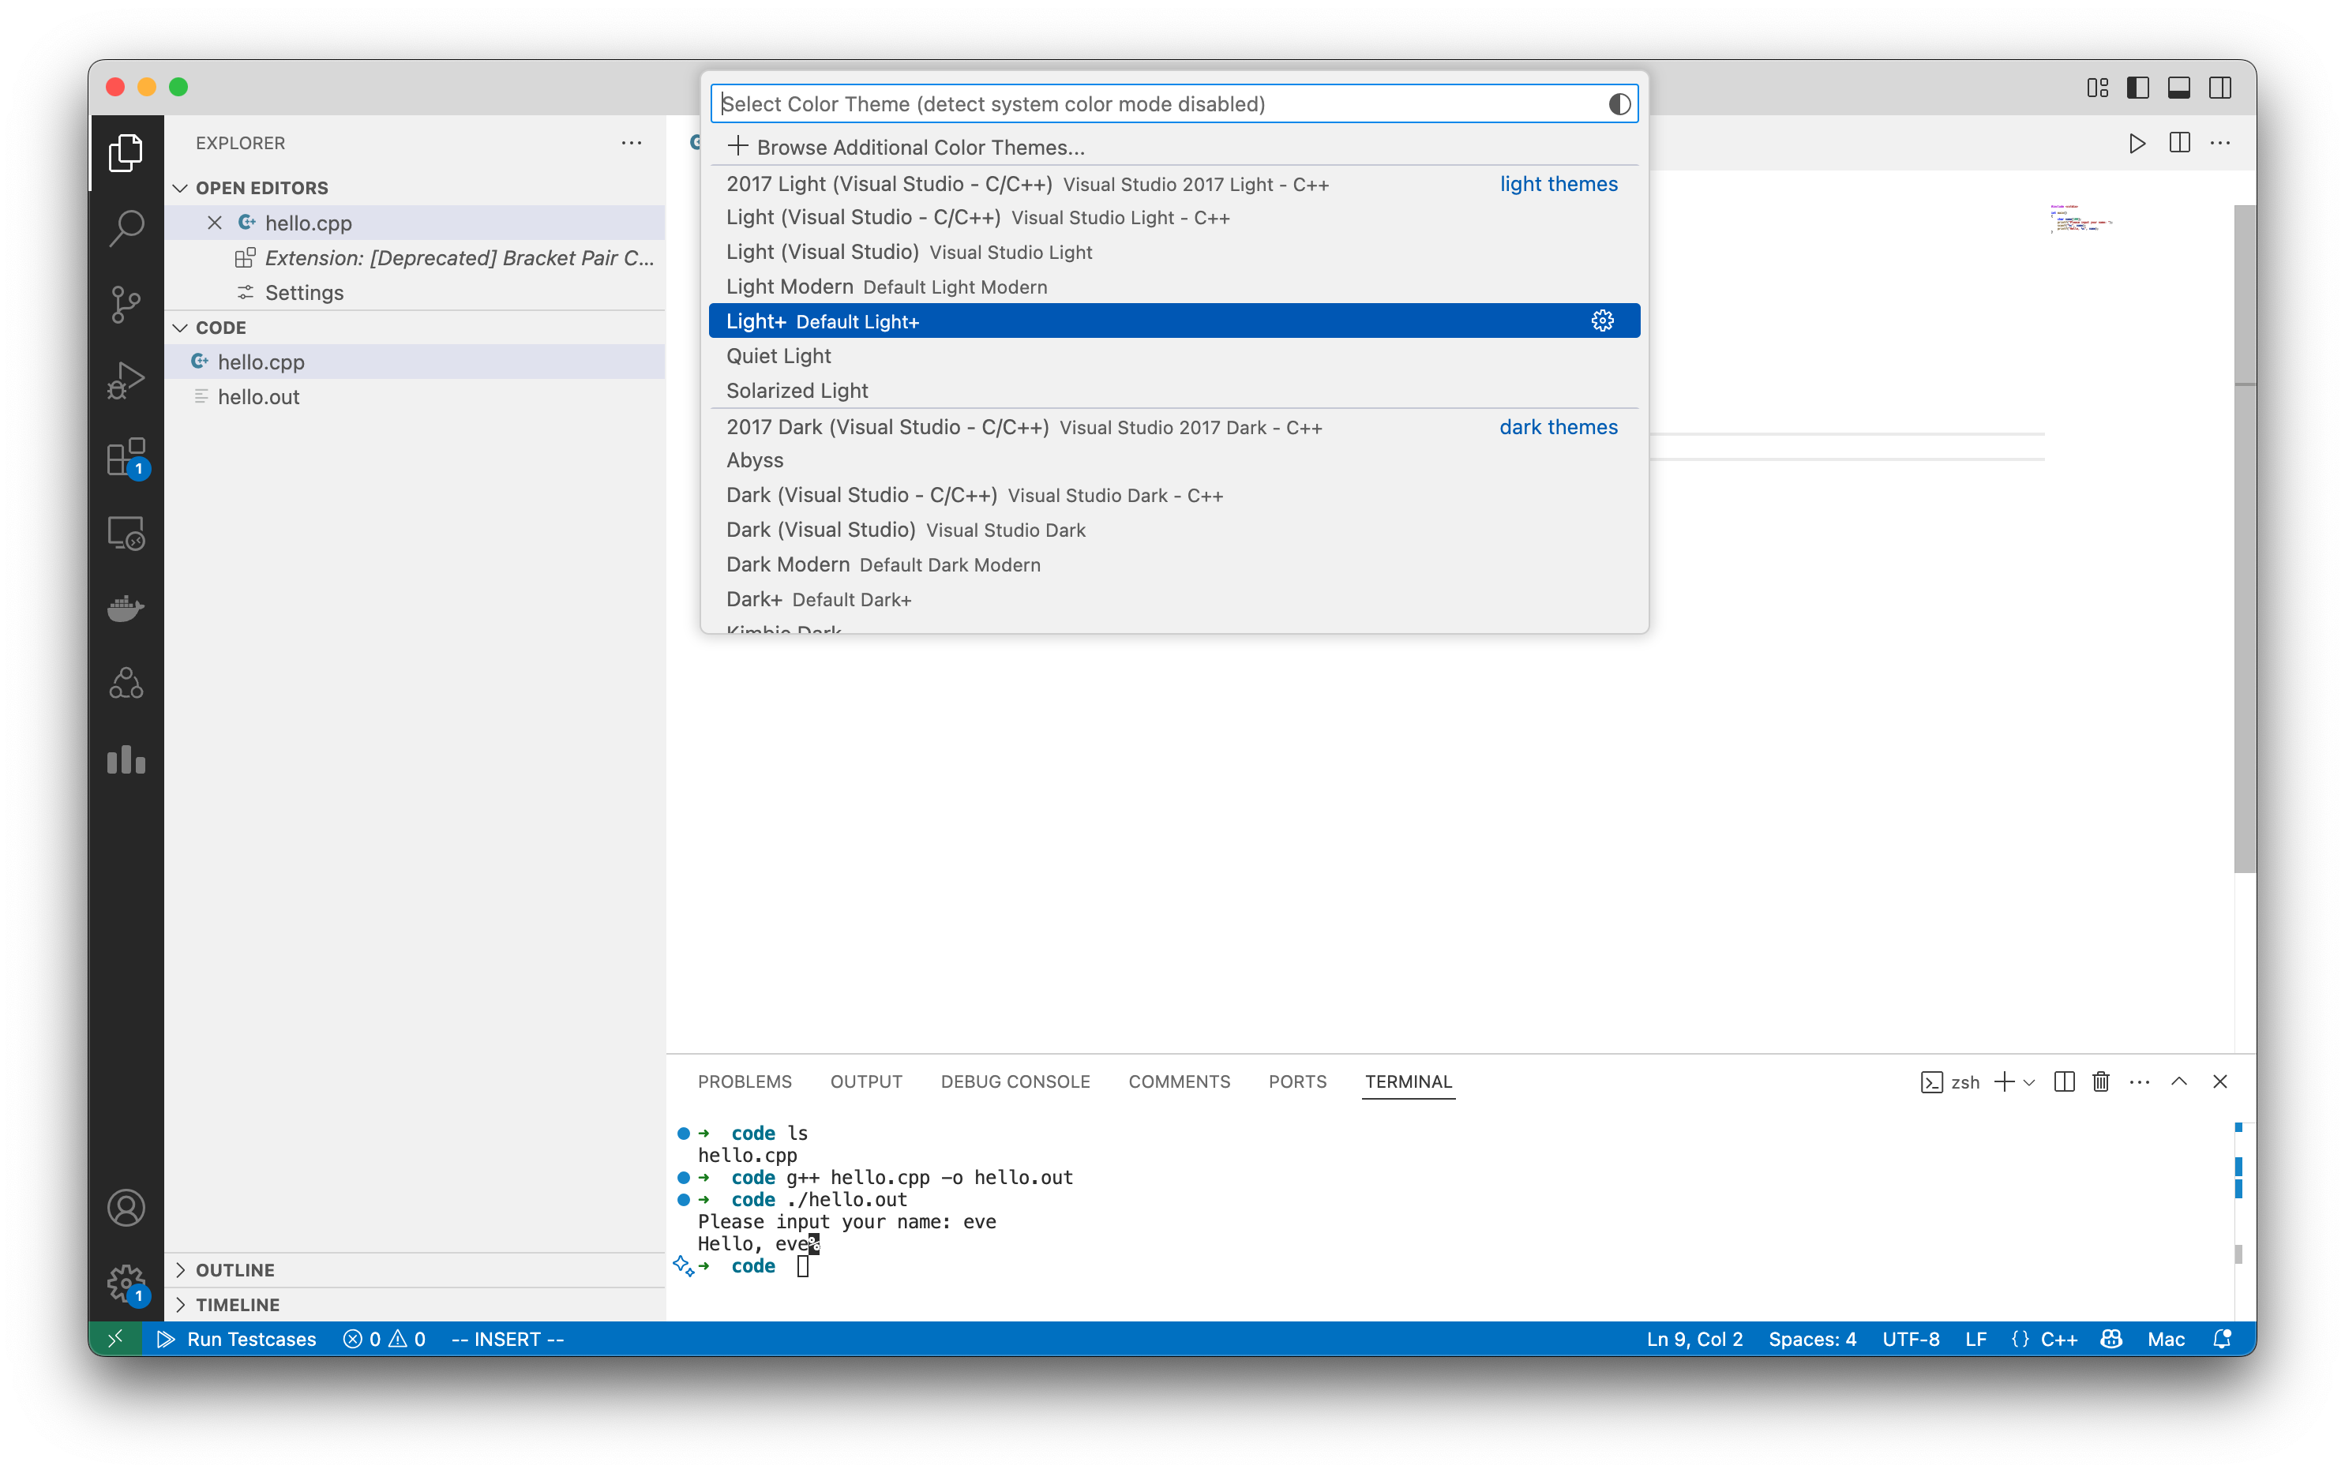This screenshot has height=1473, width=2345.
Task: Switch to the DEBUG CONSOLE tab
Action: click(x=1015, y=1081)
